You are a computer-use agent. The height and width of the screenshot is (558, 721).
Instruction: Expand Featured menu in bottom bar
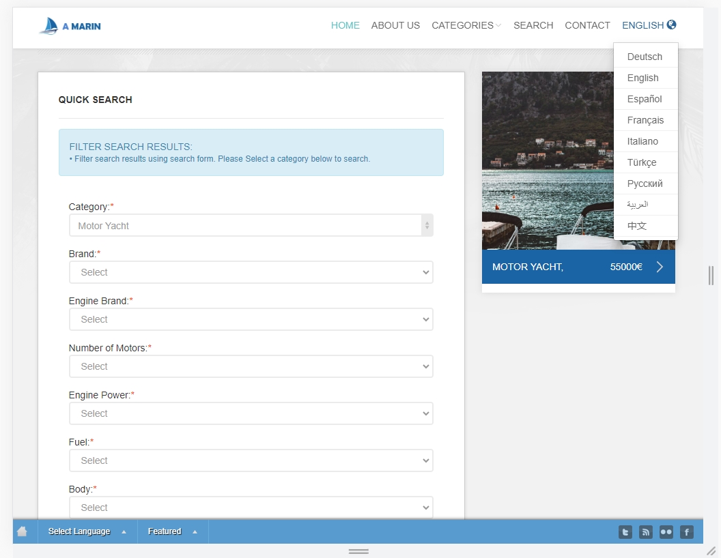(x=173, y=531)
